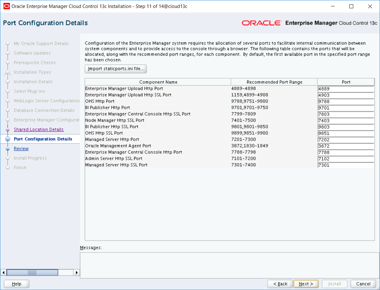
Task: Edit Upload Http SSL Port field 4903
Action: [346, 95]
